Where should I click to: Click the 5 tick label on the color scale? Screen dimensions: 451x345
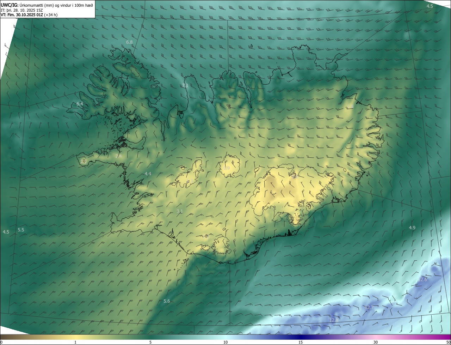pyautogui.click(x=150, y=342)
